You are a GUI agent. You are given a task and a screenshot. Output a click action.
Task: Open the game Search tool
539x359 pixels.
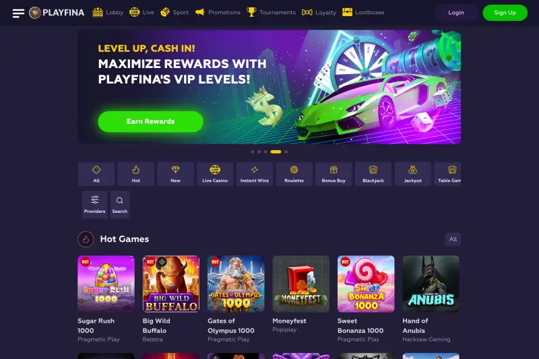click(x=120, y=204)
